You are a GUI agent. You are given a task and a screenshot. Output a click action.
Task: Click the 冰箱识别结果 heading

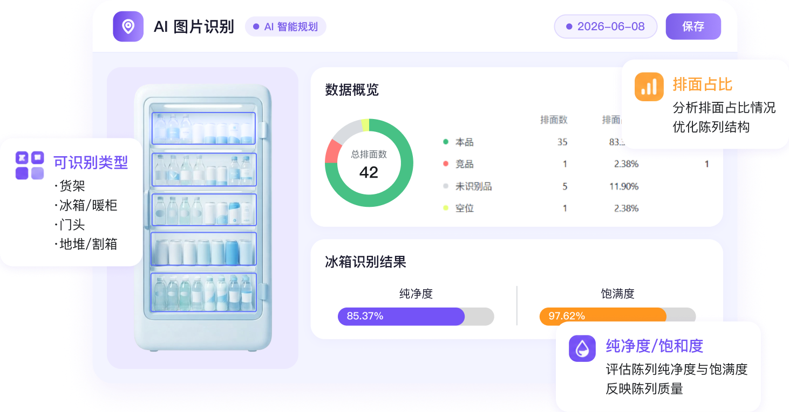365,262
